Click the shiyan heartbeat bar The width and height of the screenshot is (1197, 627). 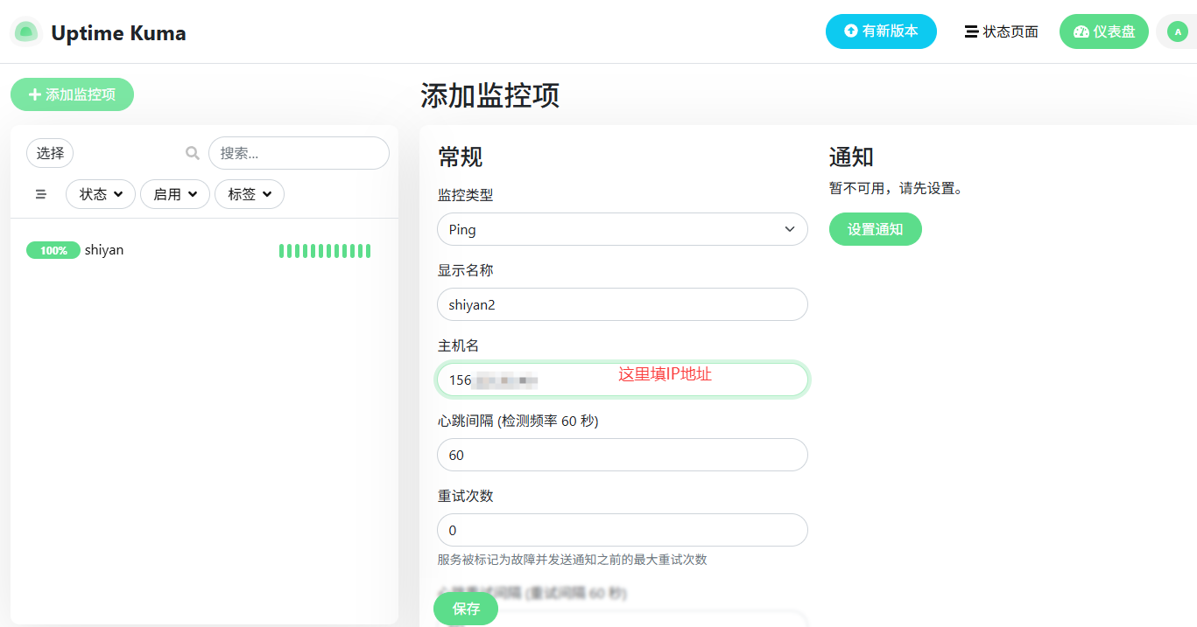[x=324, y=251]
